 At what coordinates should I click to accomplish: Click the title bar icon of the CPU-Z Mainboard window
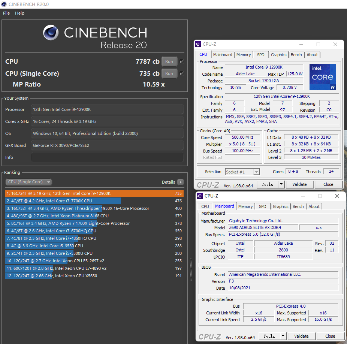(x=199, y=196)
